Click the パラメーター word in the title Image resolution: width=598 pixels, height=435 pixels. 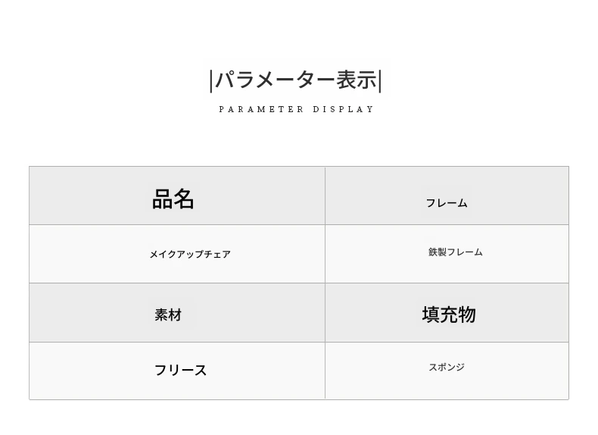point(275,80)
